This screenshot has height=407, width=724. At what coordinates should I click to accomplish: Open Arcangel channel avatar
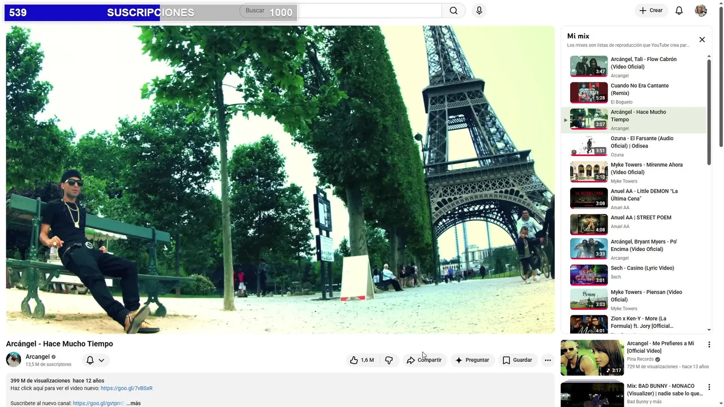[x=14, y=360]
